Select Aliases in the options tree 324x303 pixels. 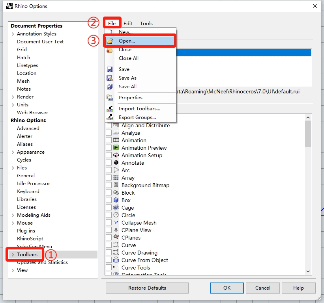25,144
